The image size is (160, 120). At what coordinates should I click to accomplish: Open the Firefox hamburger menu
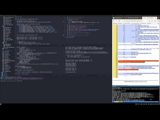point(158,21)
